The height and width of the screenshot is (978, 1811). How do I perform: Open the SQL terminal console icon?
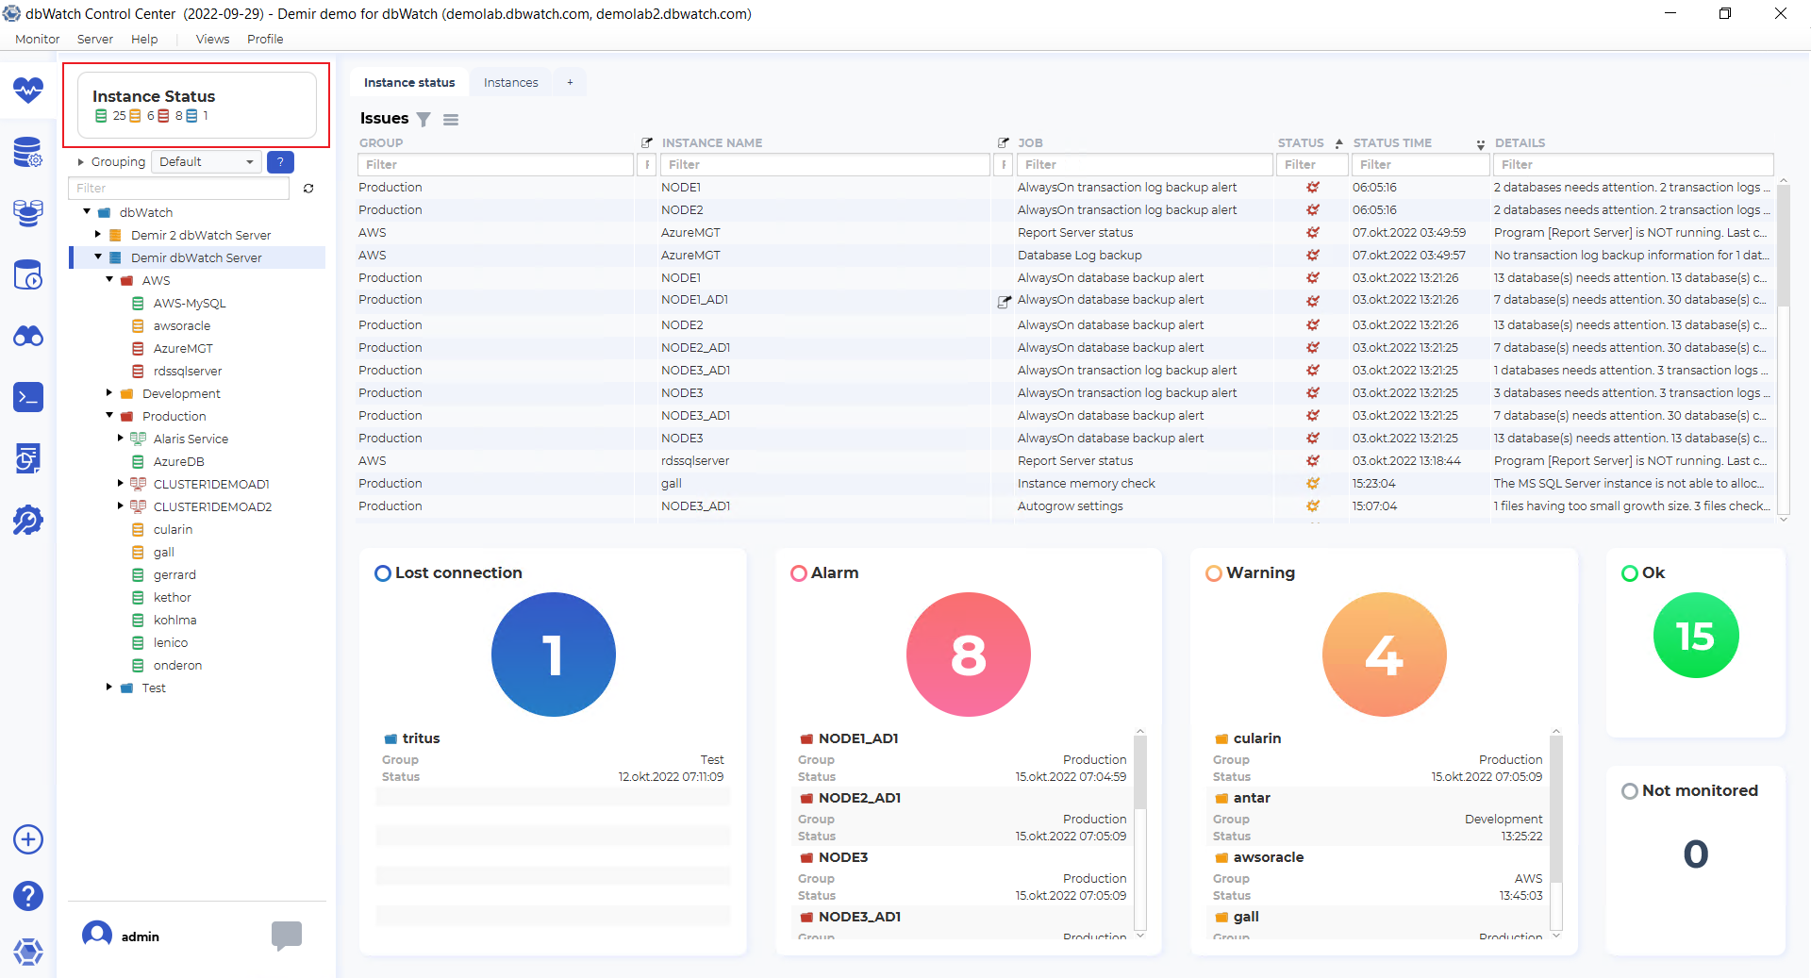[28, 397]
